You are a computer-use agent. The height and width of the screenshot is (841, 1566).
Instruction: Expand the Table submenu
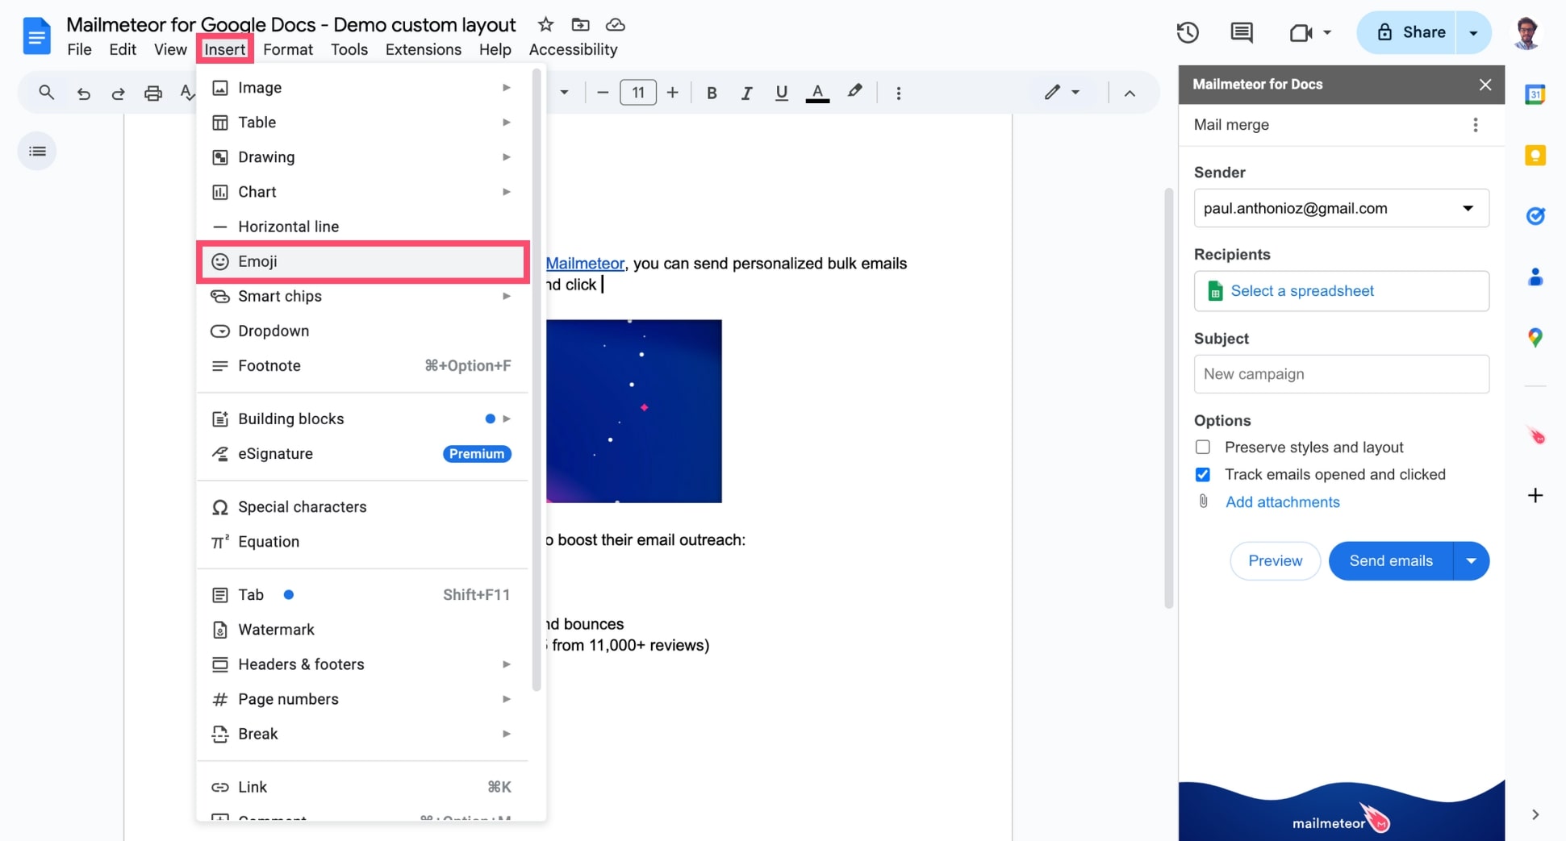tap(506, 122)
